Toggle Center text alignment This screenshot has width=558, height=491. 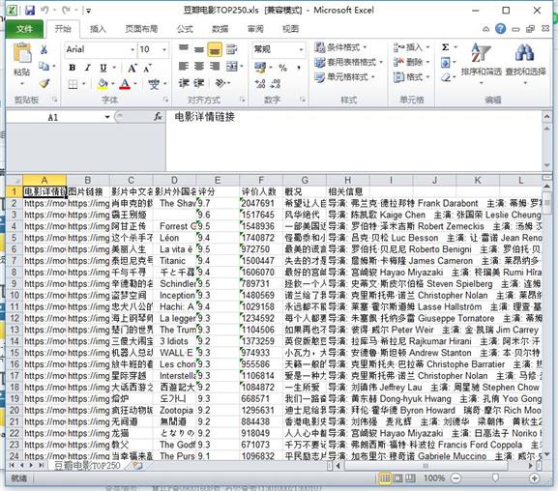[x=199, y=66]
